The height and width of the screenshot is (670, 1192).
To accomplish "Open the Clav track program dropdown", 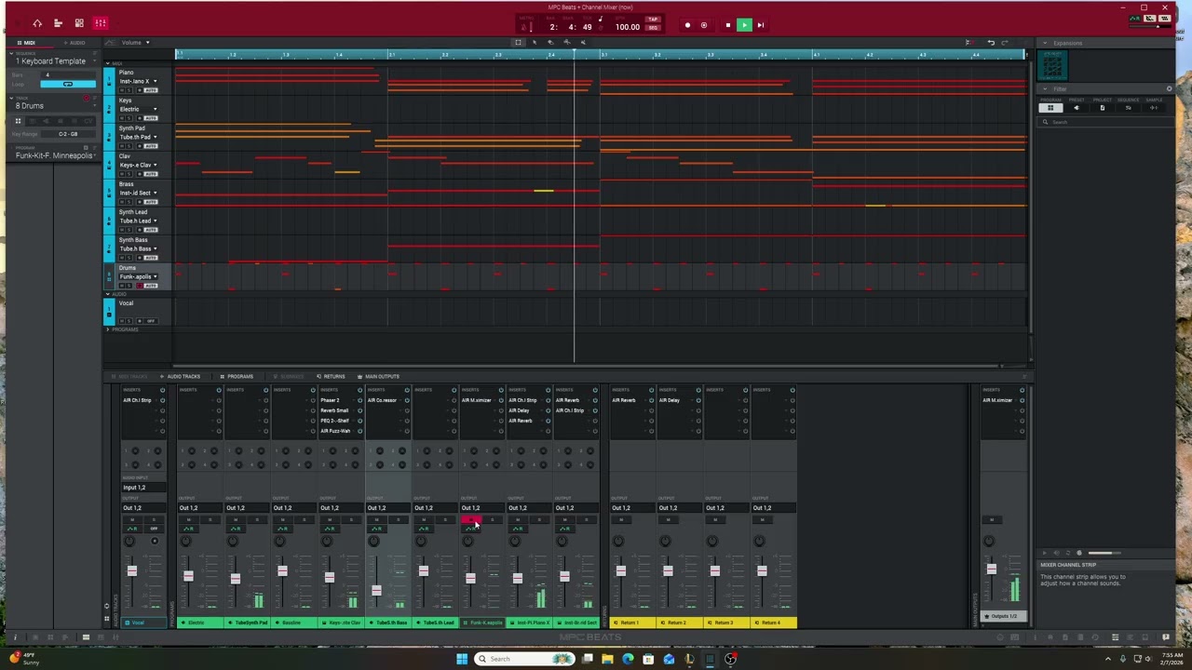I will point(137,165).
